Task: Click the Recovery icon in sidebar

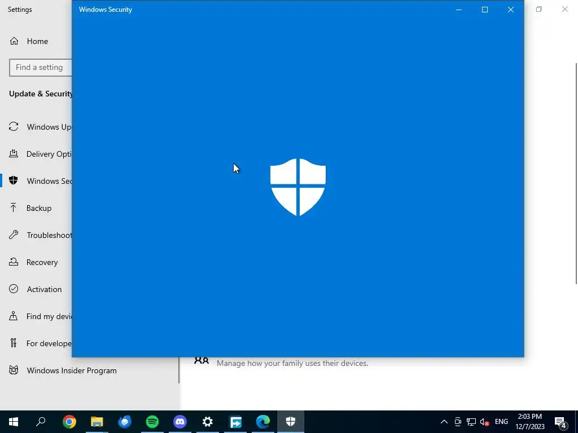Action: [x=14, y=262]
